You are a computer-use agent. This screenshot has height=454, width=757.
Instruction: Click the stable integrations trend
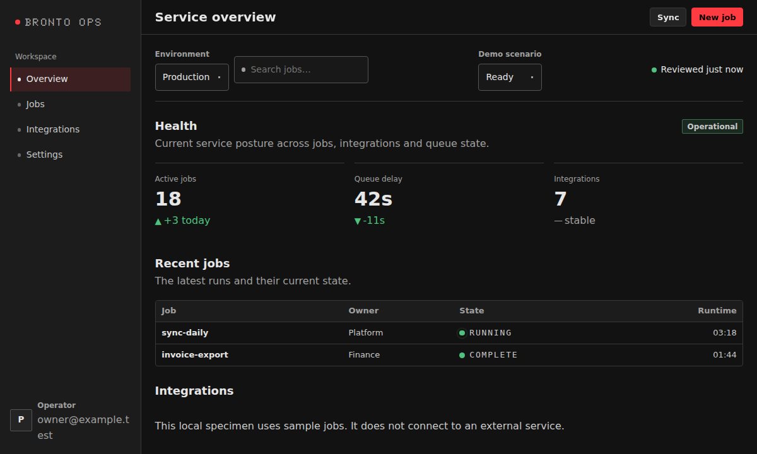pyautogui.click(x=575, y=221)
